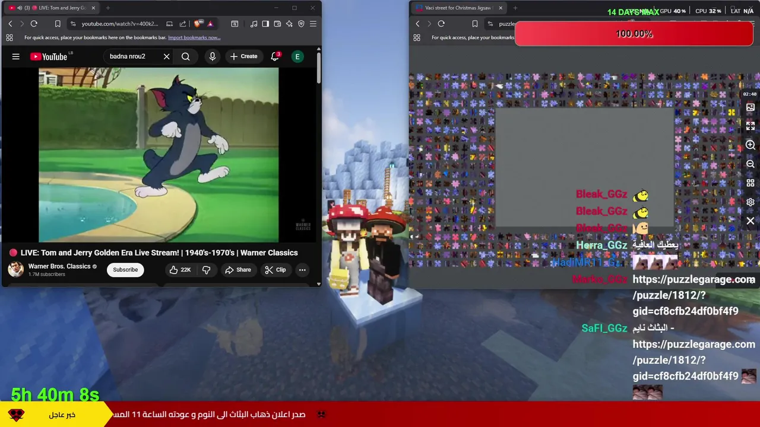Open Brave Shields lion icon
This screenshot has width=760, height=427.
198,24
